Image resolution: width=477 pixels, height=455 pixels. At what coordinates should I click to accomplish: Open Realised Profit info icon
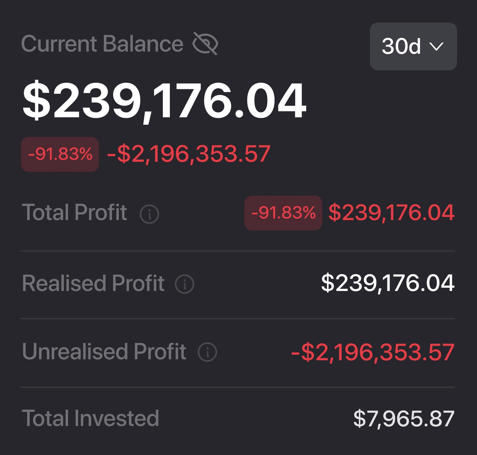pos(184,284)
